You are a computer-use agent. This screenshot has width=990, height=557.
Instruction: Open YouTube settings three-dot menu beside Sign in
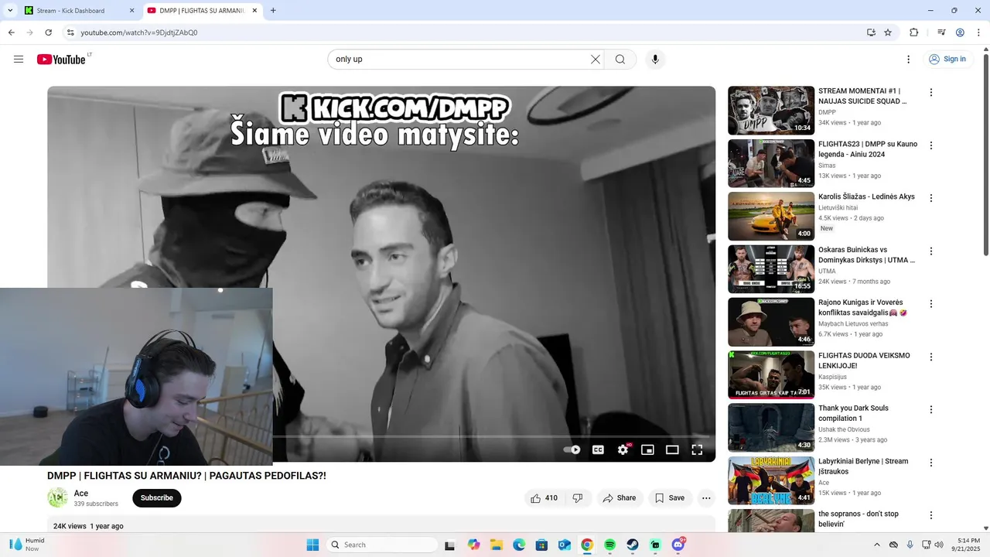pyautogui.click(x=909, y=60)
